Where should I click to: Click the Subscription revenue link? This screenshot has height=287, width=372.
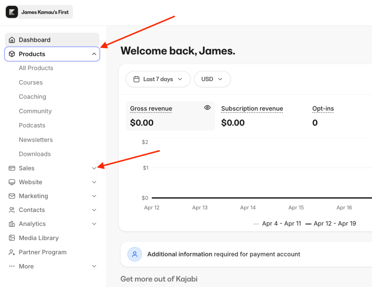(x=252, y=108)
